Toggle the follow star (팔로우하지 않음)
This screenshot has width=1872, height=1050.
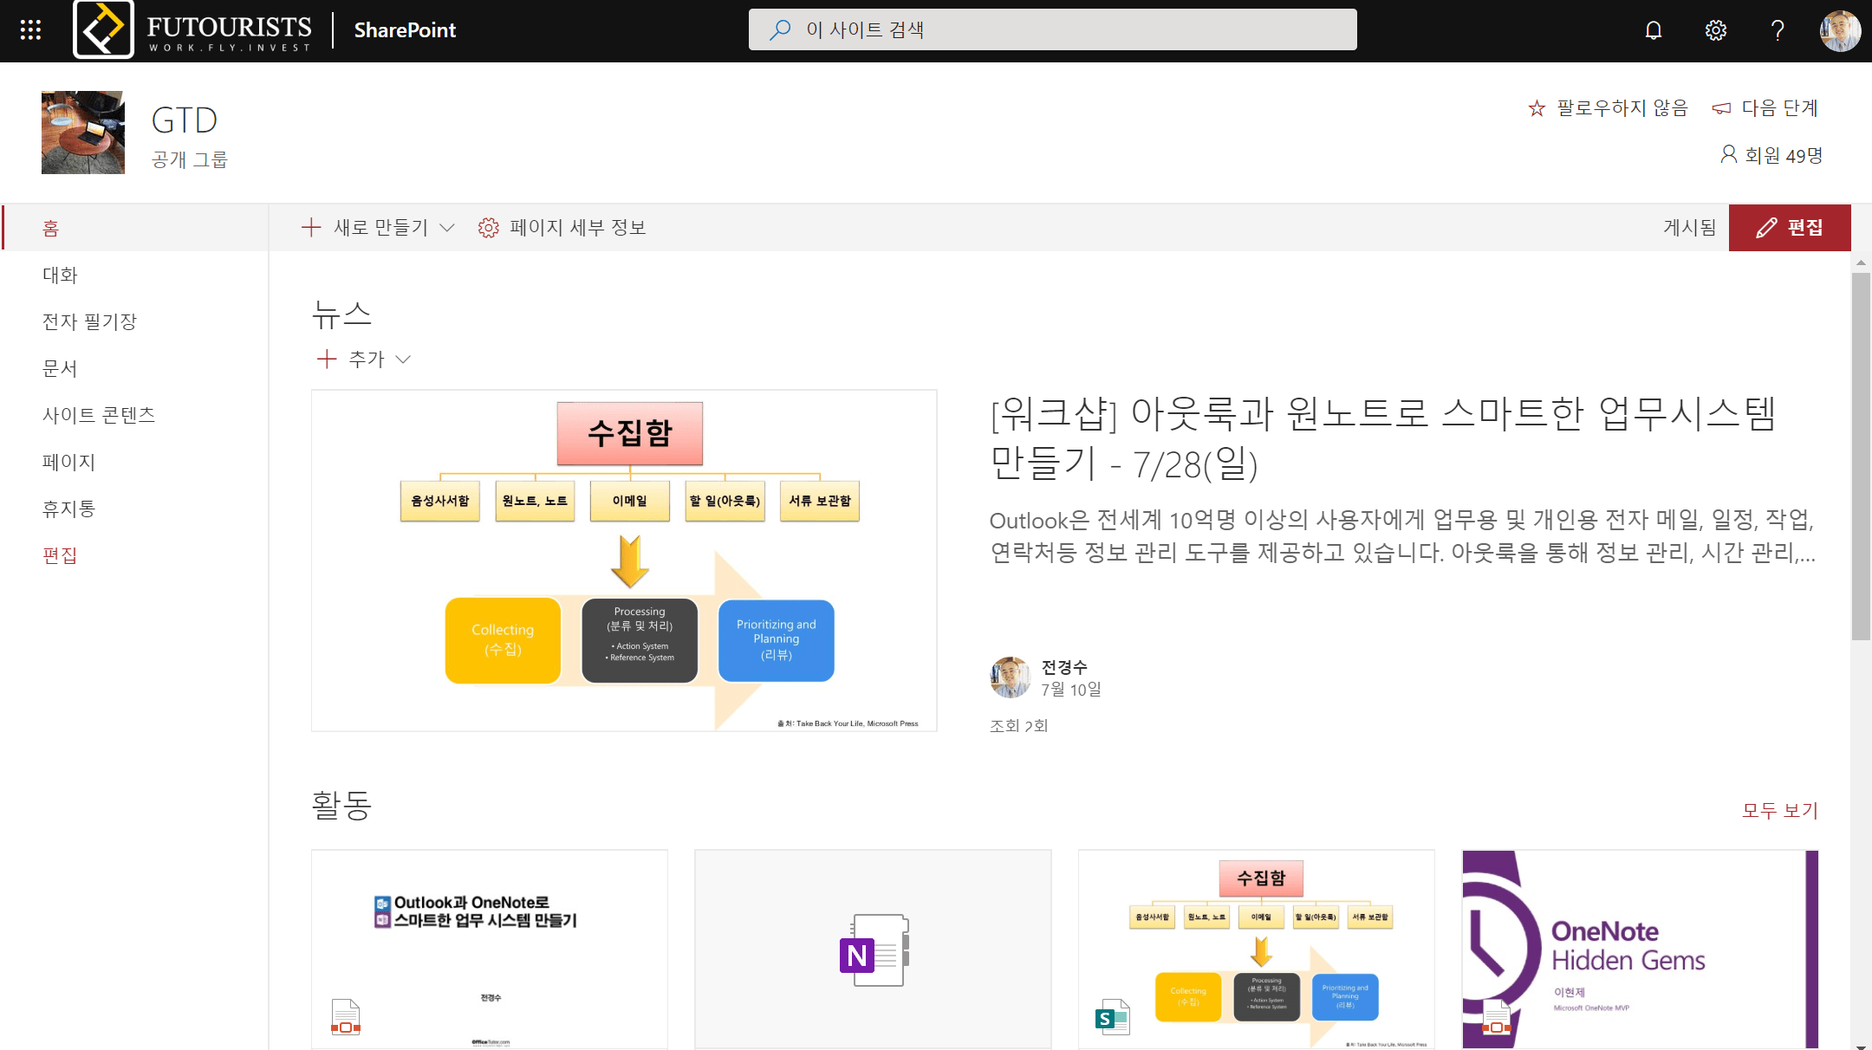pyautogui.click(x=1537, y=108)
